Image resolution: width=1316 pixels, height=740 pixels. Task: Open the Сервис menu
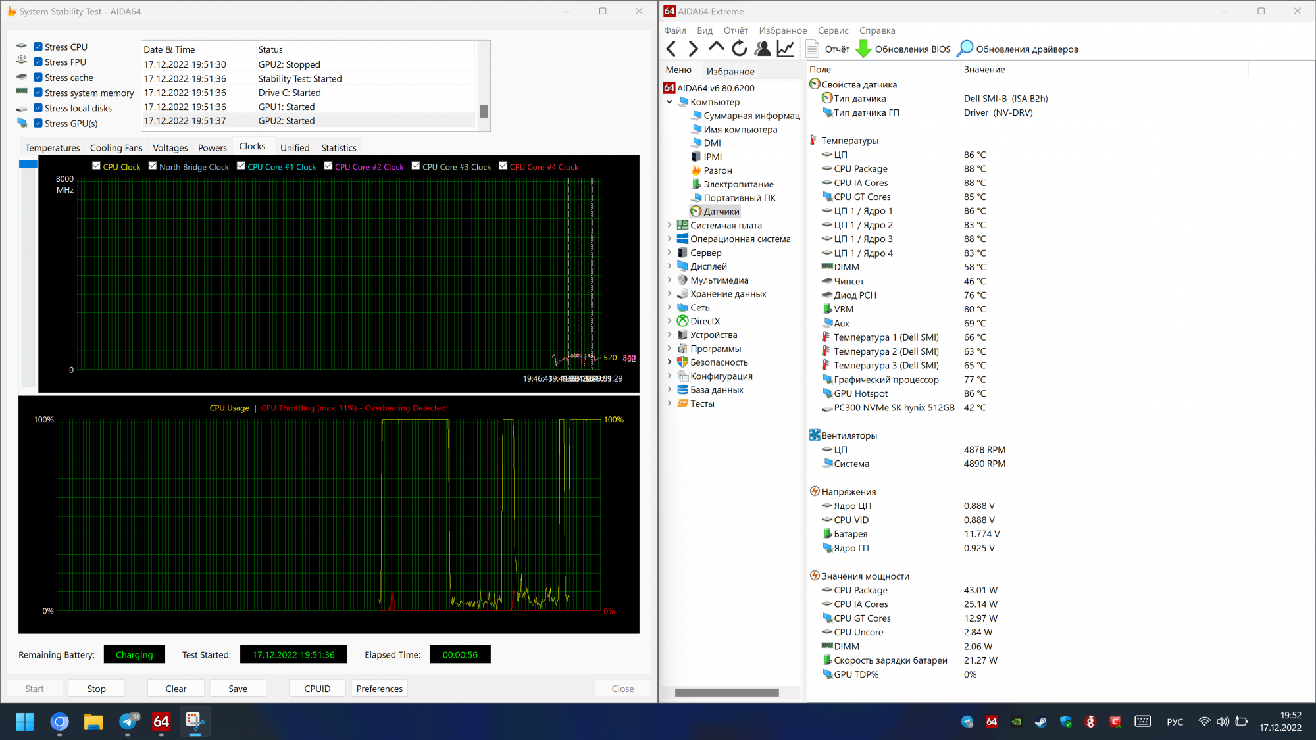tap(832, 30)
